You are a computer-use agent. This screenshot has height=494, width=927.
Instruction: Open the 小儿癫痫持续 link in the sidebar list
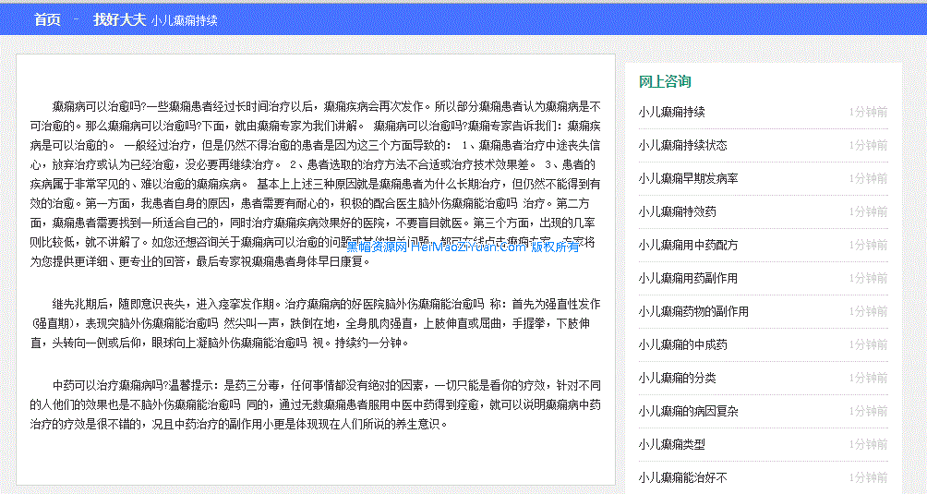click(x=671, y=112)
